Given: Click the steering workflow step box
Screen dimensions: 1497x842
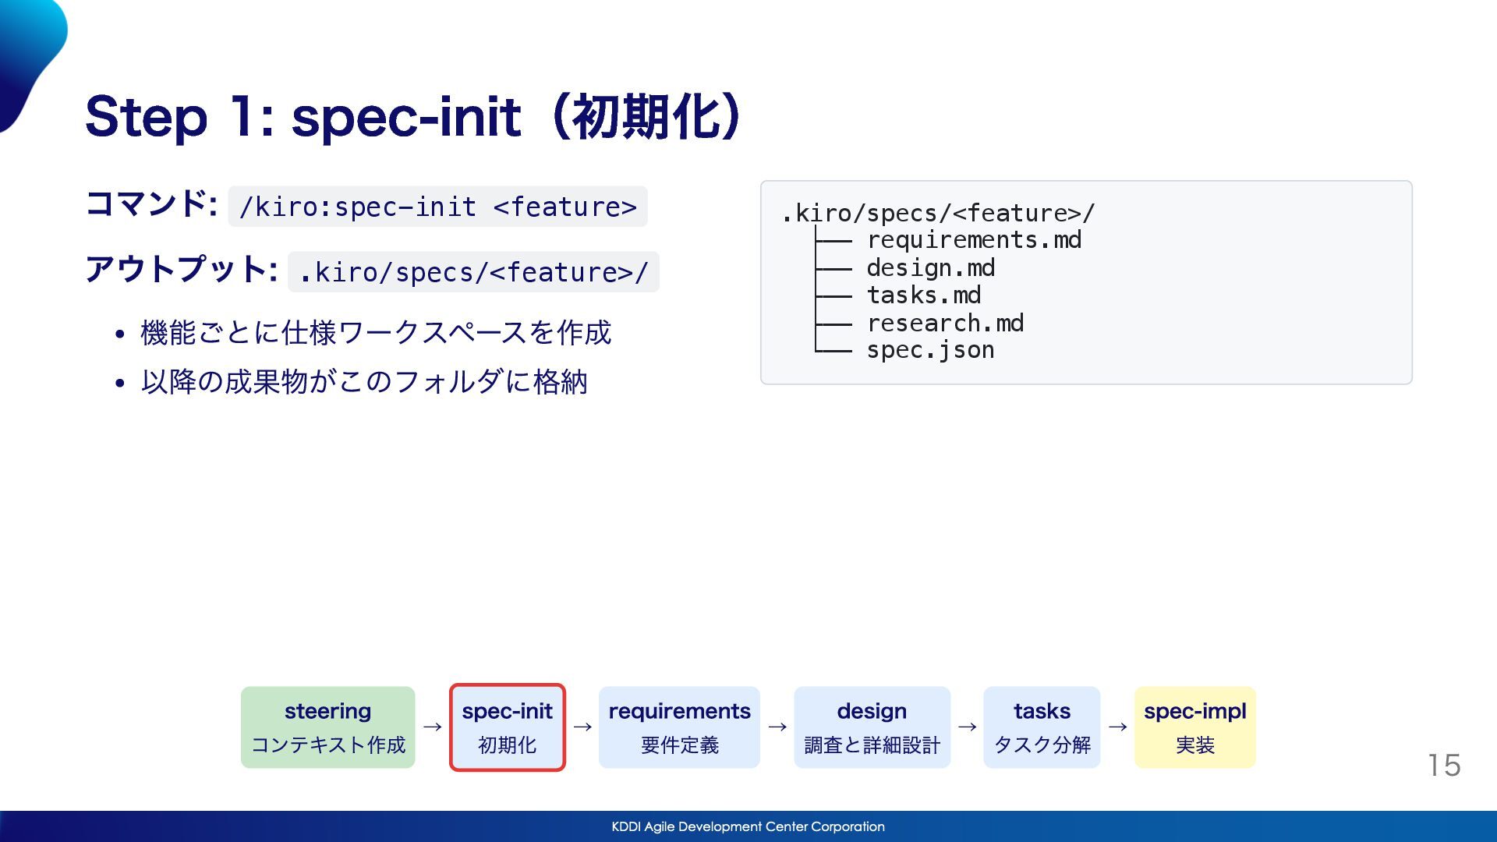Looking at the screenshot, I should (x=327, y=727).
